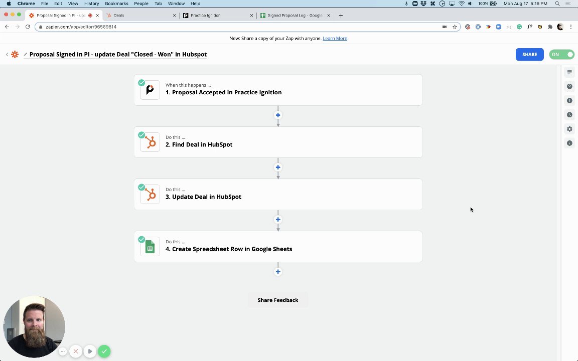The width and height of the screenshot is (578, 361).
Task: Click the recording widget red cancel button
Action: (76, 351)
